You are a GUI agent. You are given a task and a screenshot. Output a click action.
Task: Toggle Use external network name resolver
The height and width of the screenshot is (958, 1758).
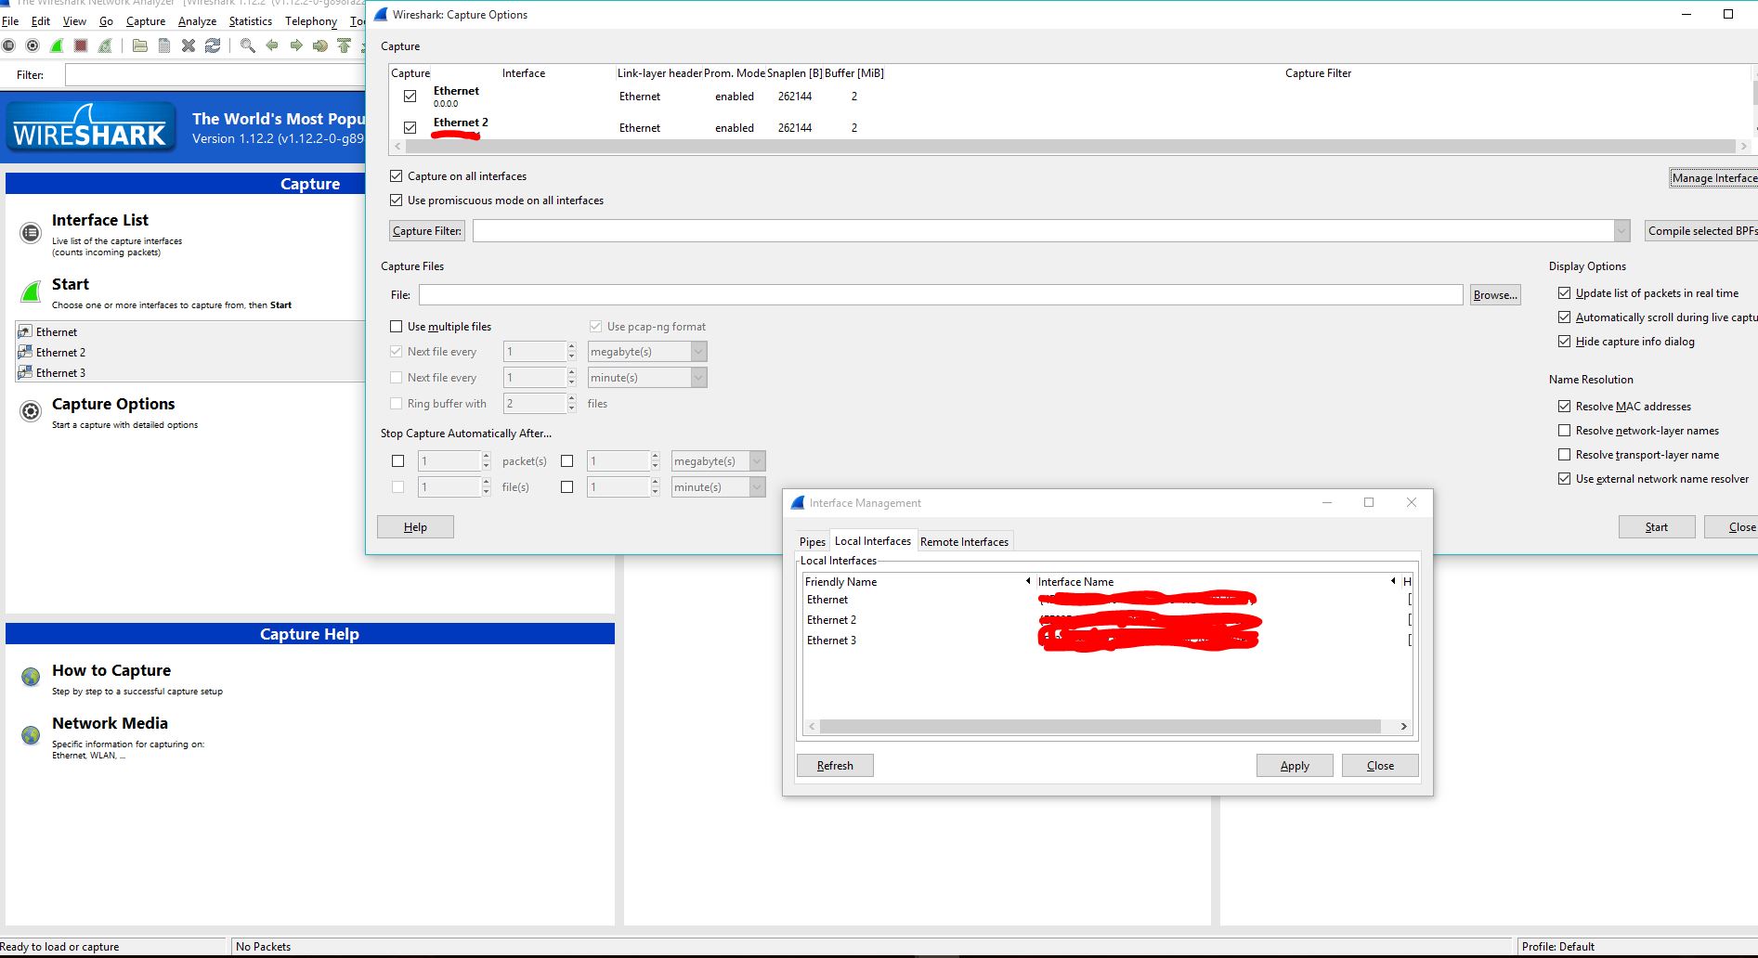[1564, 478]
